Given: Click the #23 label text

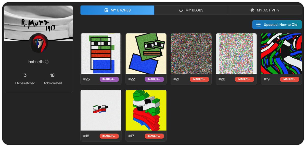Looking at the screenshot, I should pyautogui.click(x=87, y=79).
